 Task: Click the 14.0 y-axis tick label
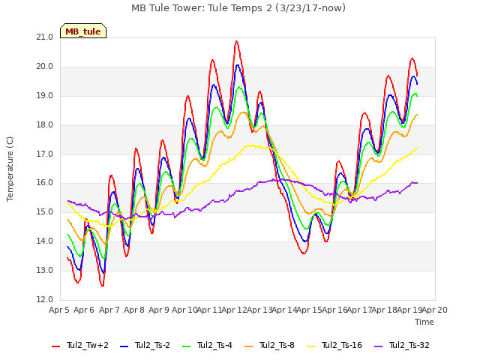(x=45, y=241)
